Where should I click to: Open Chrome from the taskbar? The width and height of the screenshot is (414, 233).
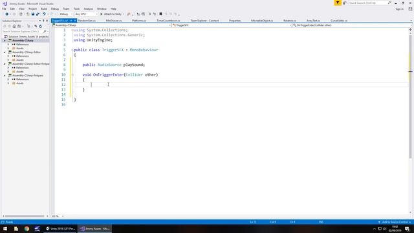pyautogui.click(x=27, y=228)
